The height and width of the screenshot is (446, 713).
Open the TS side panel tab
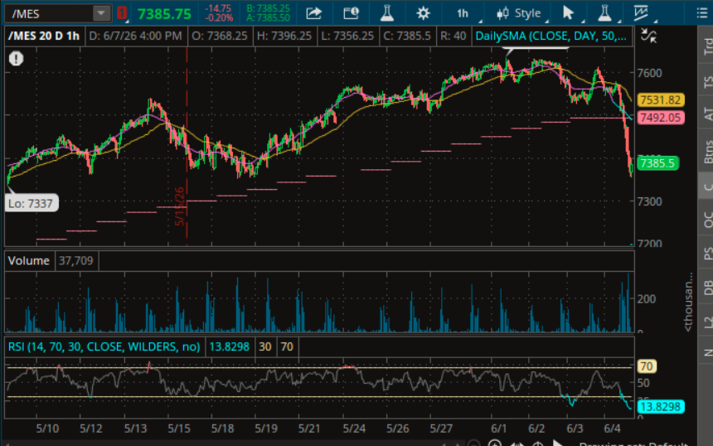707,82
